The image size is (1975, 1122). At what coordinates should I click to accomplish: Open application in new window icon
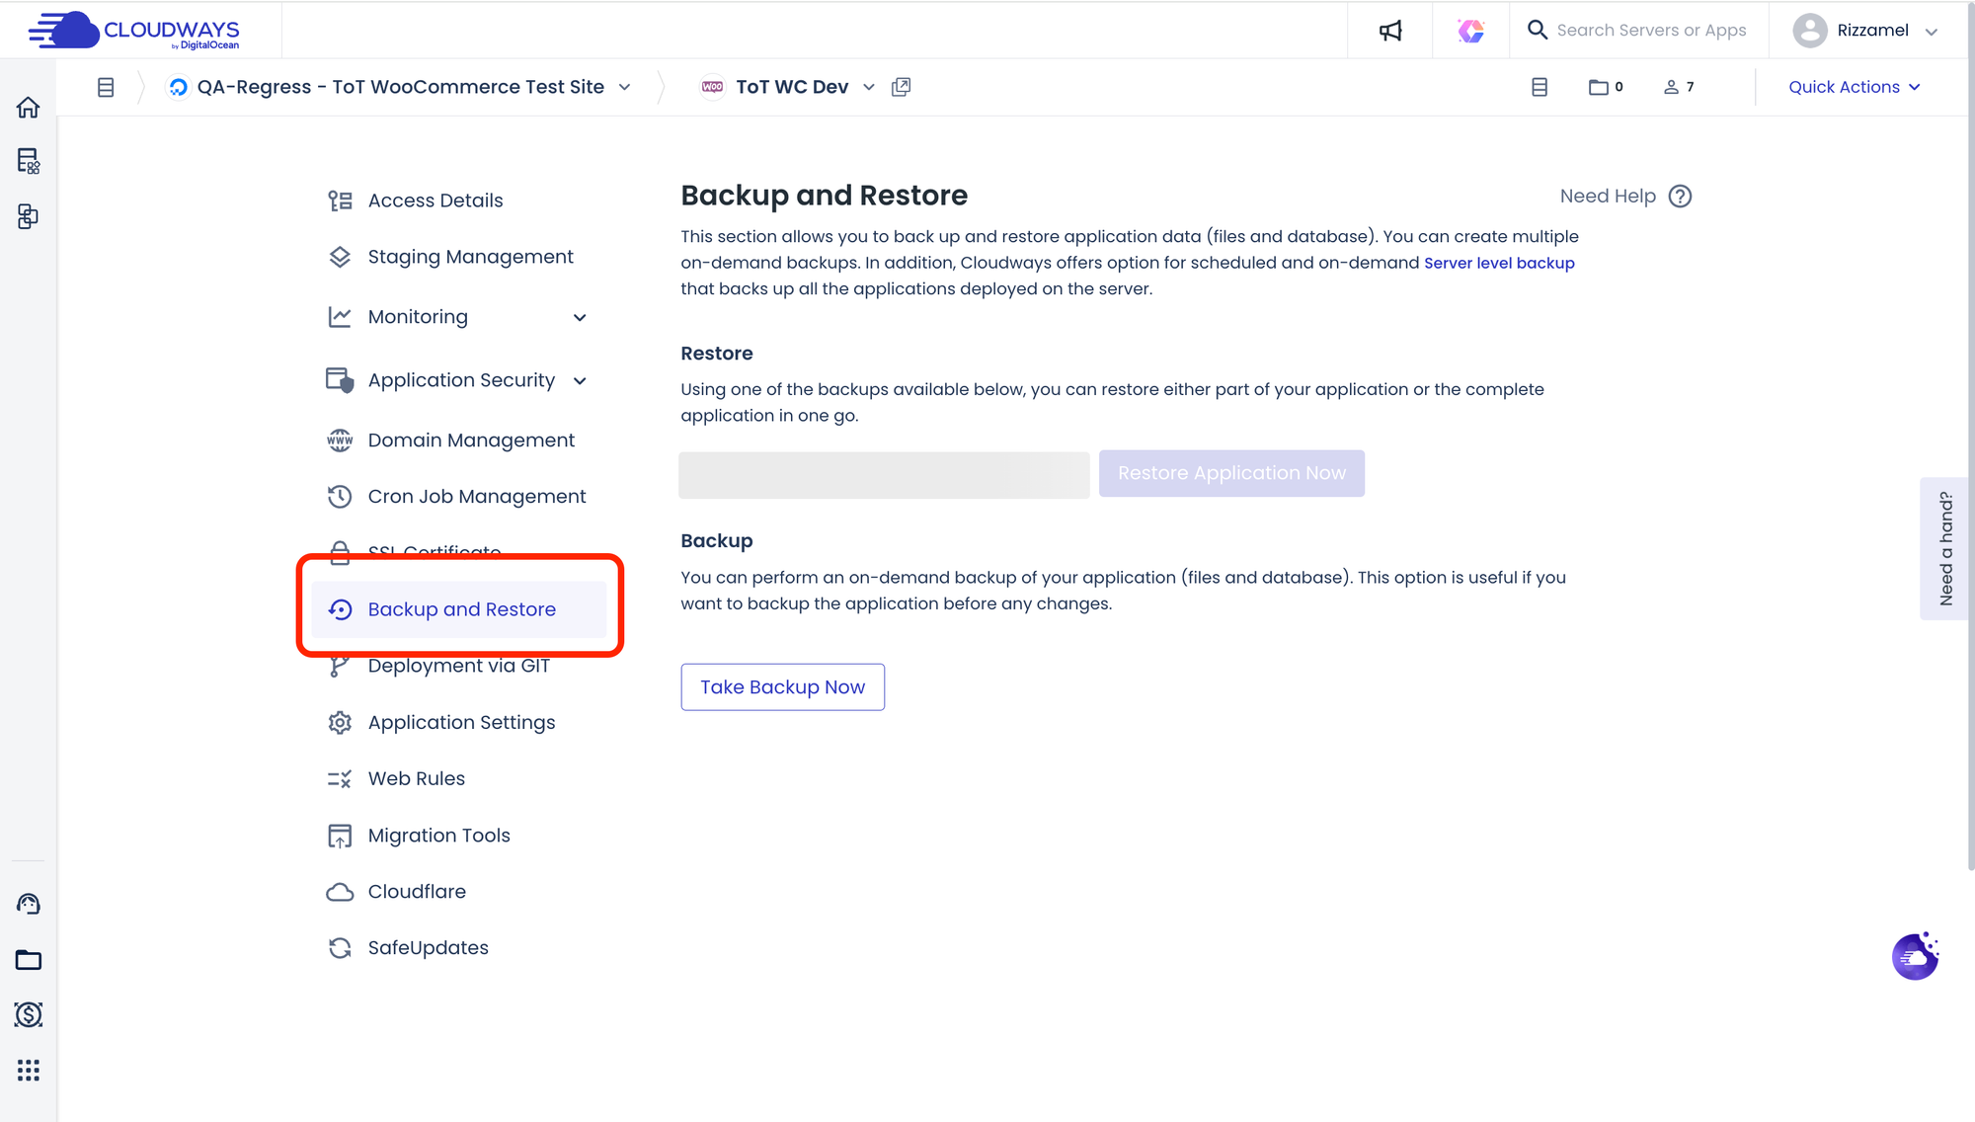pos(901,87)
